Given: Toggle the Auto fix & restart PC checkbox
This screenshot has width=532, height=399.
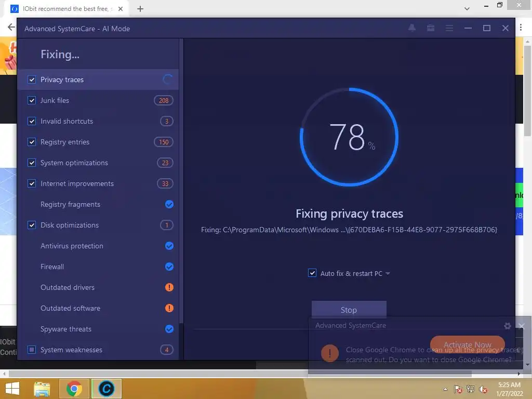Looking at the screenshot, I should click(312, 273).
